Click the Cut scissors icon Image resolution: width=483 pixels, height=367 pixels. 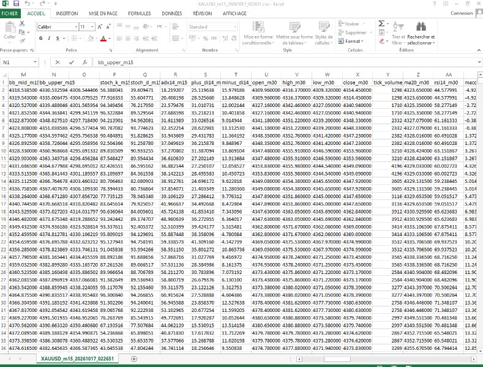point(22,24)
